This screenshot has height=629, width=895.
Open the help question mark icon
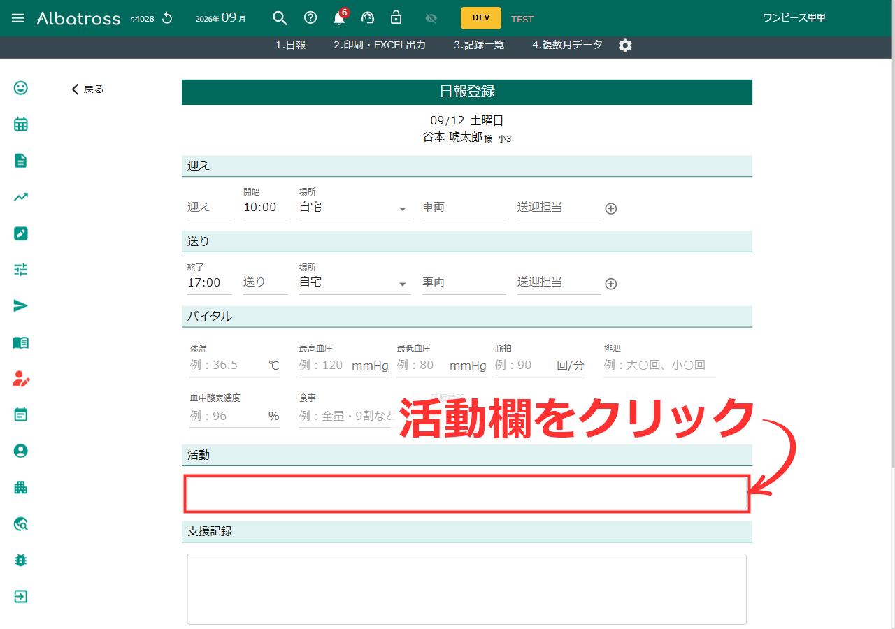click(310, 18)
